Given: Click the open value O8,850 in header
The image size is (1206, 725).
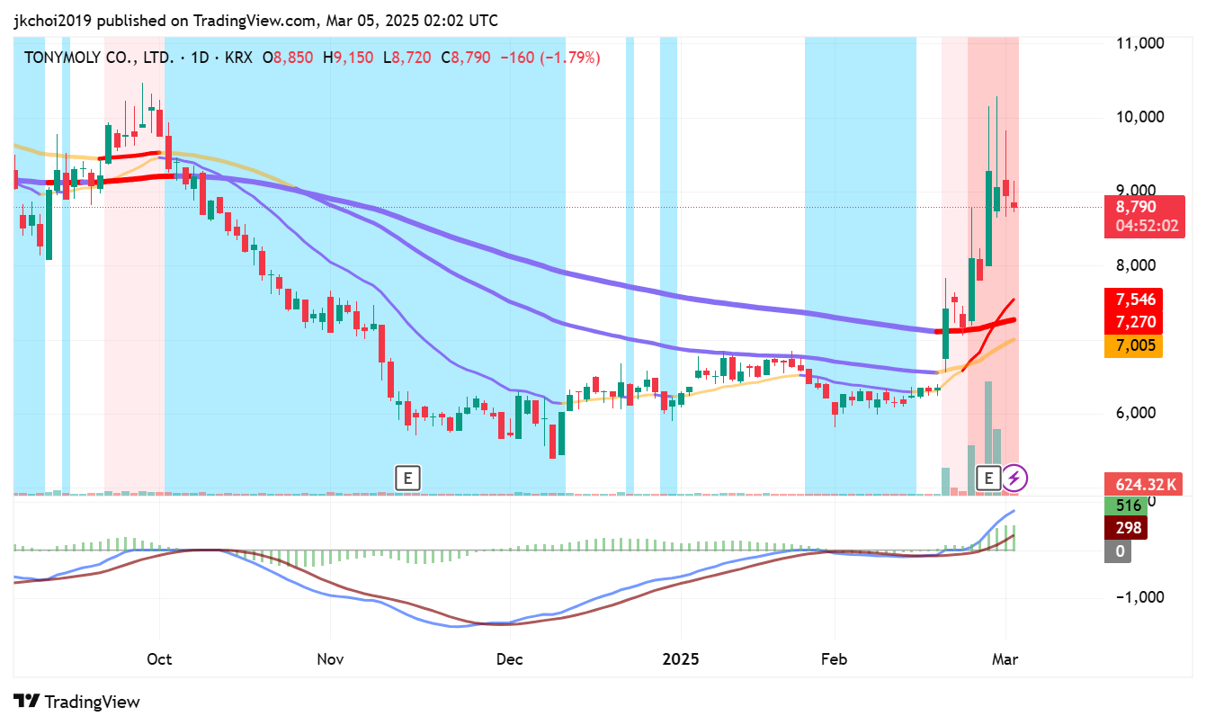Looking at the screenshot, I should [288, 58].
